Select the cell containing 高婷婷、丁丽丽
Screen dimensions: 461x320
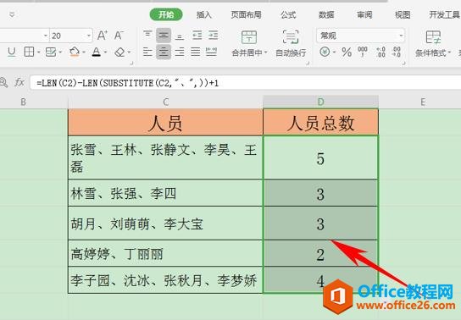coord(165,253)
